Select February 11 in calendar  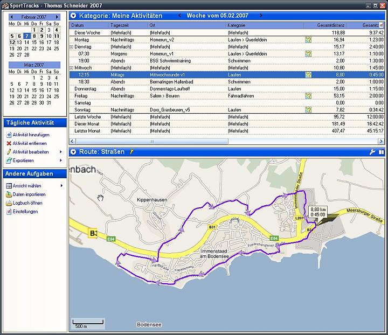pyautogui.click(x=57, y=36)
